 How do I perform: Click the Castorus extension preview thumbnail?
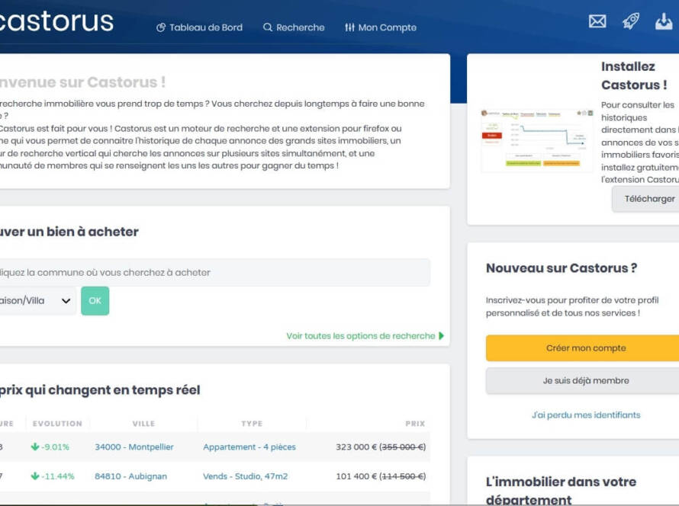[x=536, y=140]
